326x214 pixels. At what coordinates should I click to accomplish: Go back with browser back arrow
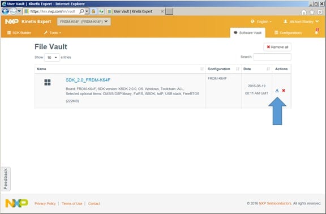pos(6,11)
